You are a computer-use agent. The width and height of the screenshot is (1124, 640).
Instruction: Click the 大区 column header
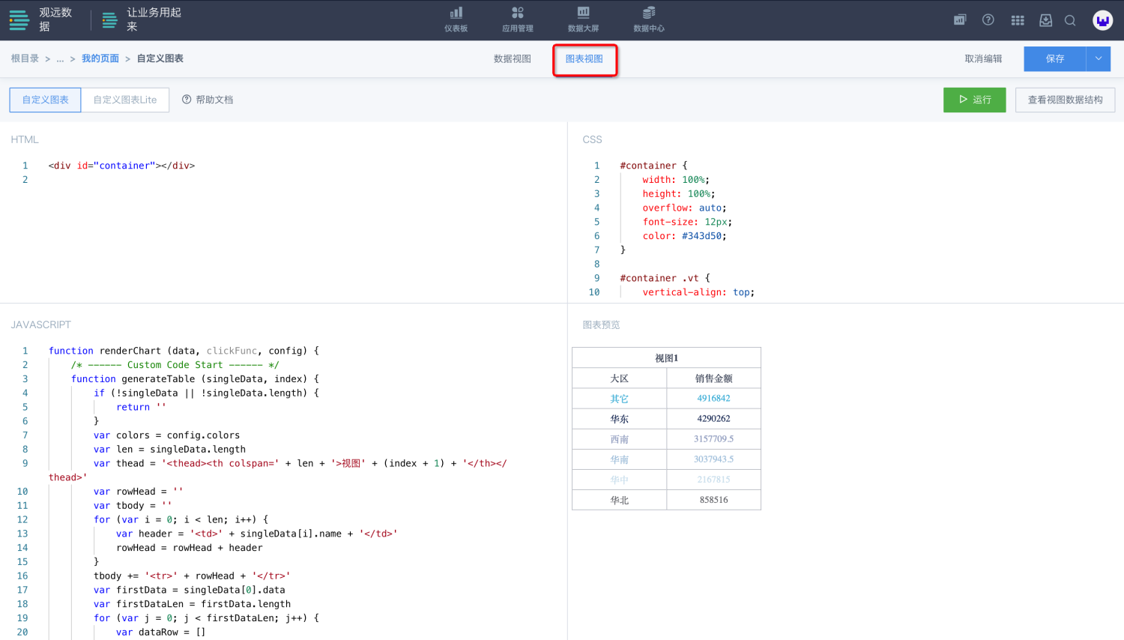[620, 378]
